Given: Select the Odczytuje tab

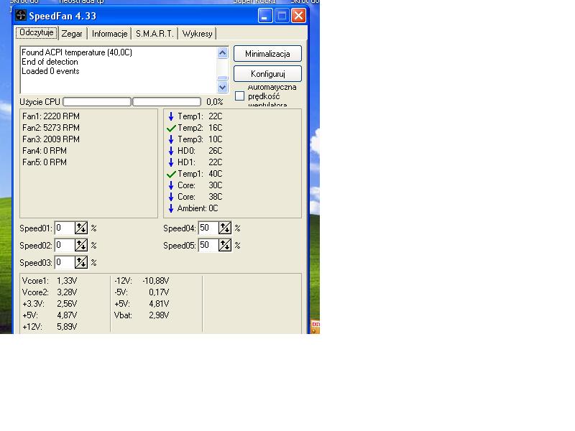Looking at the screenshot, I should click(x=37, y=32).
